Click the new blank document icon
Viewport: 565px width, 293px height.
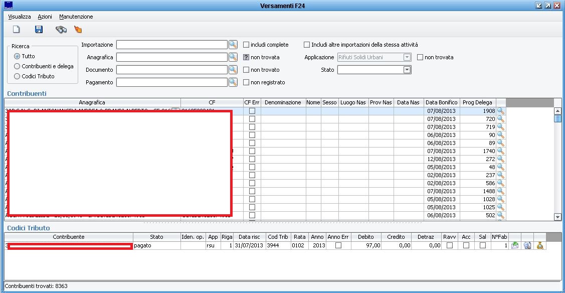pos(16,30)
